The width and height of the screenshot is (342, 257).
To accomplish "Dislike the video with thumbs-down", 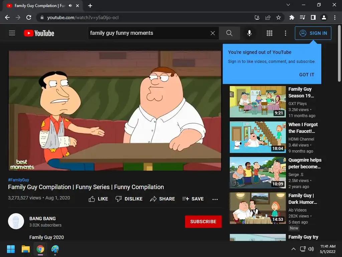I will point(129,199).
